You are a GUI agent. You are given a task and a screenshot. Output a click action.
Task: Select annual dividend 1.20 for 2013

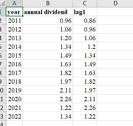(x=48, y=38)
